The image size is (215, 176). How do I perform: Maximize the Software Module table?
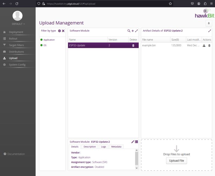click(136, 31)
